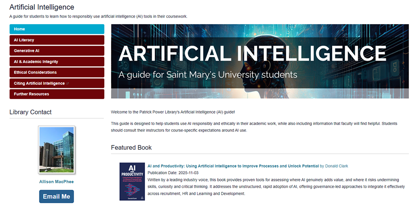Go to Further Resources page
Image resolution: width=419 pixels, height=209 pixels.
click(57, 94)
